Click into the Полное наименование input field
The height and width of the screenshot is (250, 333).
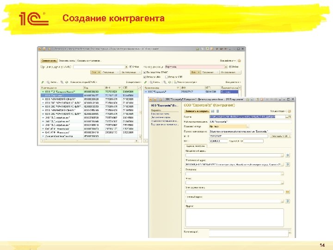click(250, 131)
